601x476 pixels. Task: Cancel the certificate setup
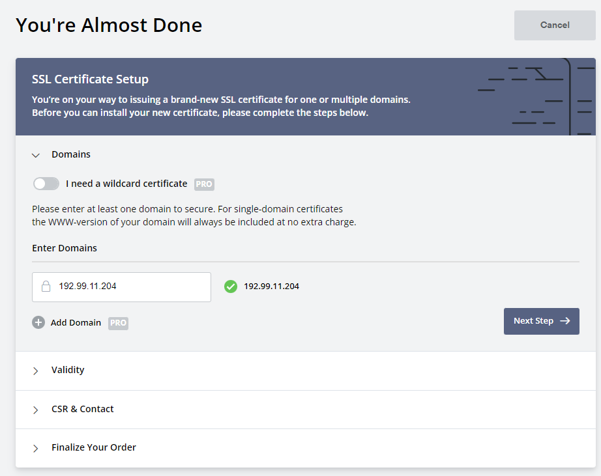(555, 25)
